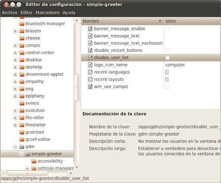Click the string key icon for logo_icon_name
This screenshot has height=183, width=221.
90,65
